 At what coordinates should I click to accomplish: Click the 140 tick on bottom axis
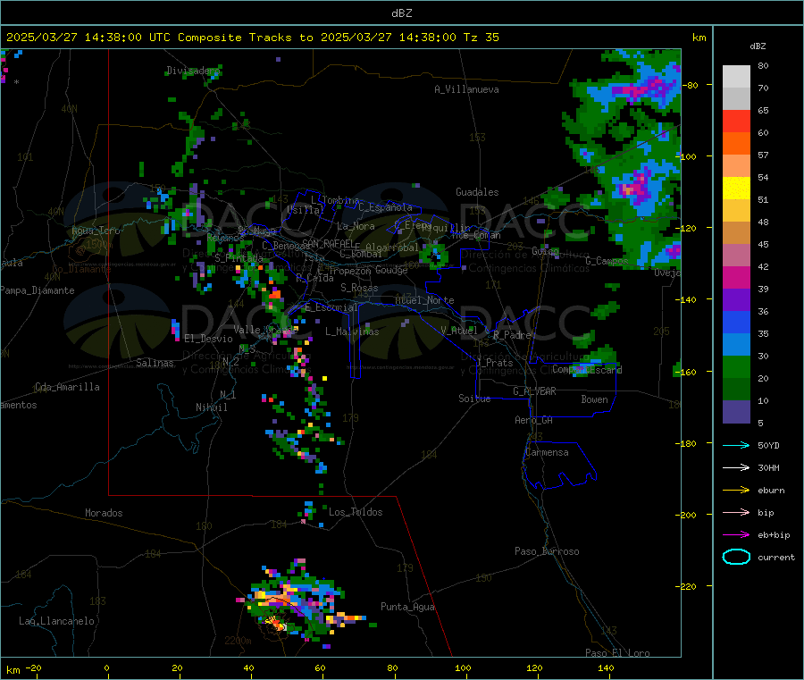click(606, 667)
